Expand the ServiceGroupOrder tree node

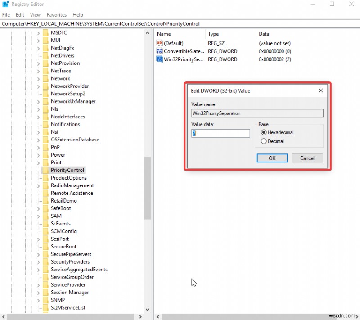pyautogui.click(x=38, y=277)
